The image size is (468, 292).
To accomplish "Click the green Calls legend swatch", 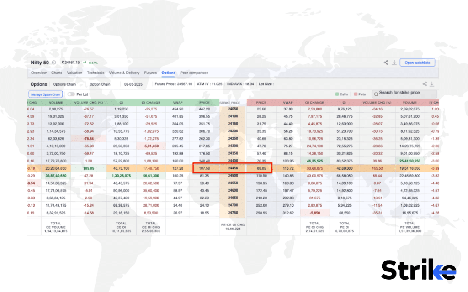I will [337, 94].
